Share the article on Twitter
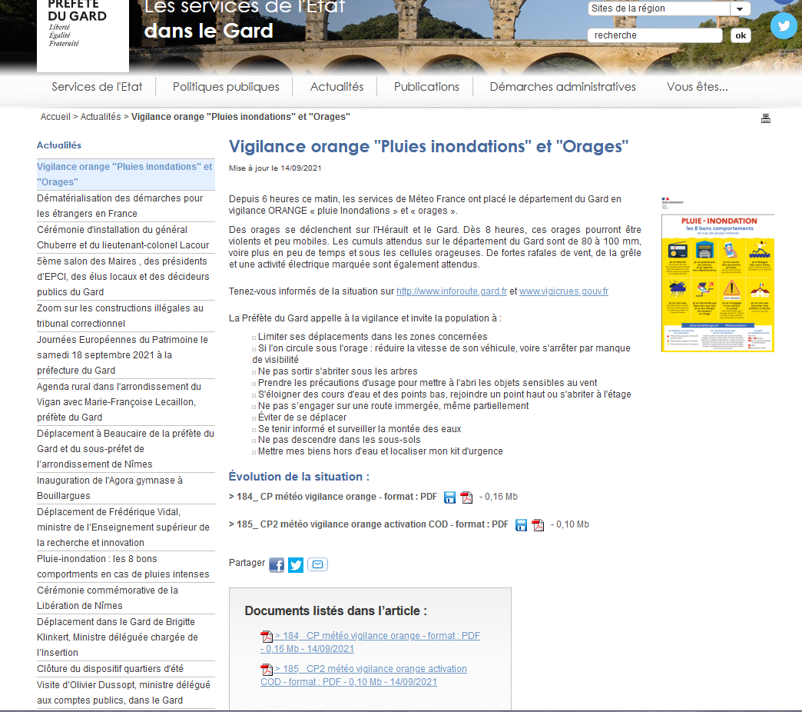Viewport: 802px width, 712px height. [x=296, y=564]
